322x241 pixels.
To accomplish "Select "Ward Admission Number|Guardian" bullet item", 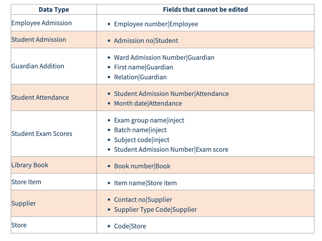I will click(164, 57).
